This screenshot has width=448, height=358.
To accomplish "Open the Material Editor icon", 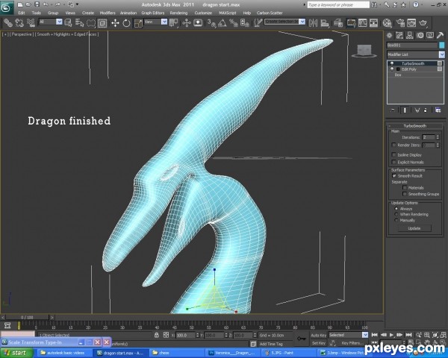I will click(387, 23).
